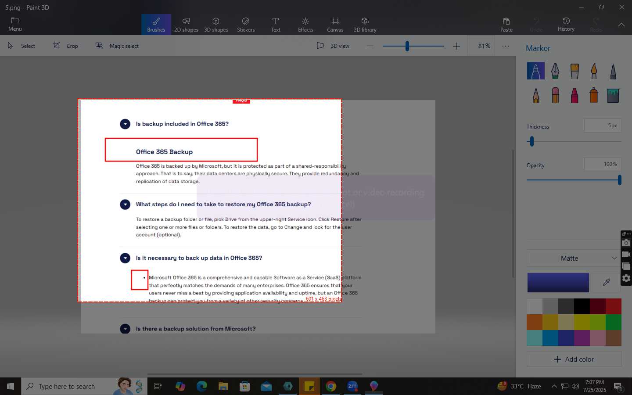Open Google Chrome from the taskbar
632x395 pixels.
click(331, 386)
